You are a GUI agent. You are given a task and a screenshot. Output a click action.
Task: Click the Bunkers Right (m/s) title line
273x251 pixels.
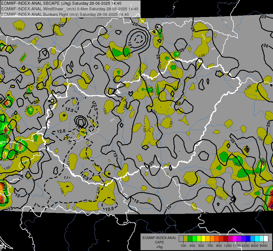pyautogui.click(x=65, y=15)
